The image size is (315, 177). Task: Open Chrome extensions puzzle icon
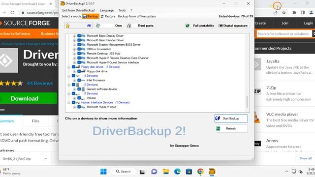(x=294, y=13)
